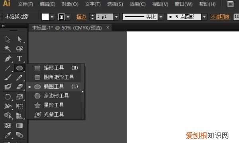Choose 椭圆工具 from flyout
Screen dimensions: 239x143
(x=54, y=87)
